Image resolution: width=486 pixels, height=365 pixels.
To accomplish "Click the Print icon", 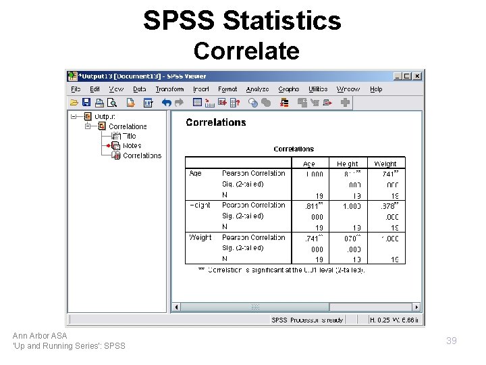I will pos(99,103).
